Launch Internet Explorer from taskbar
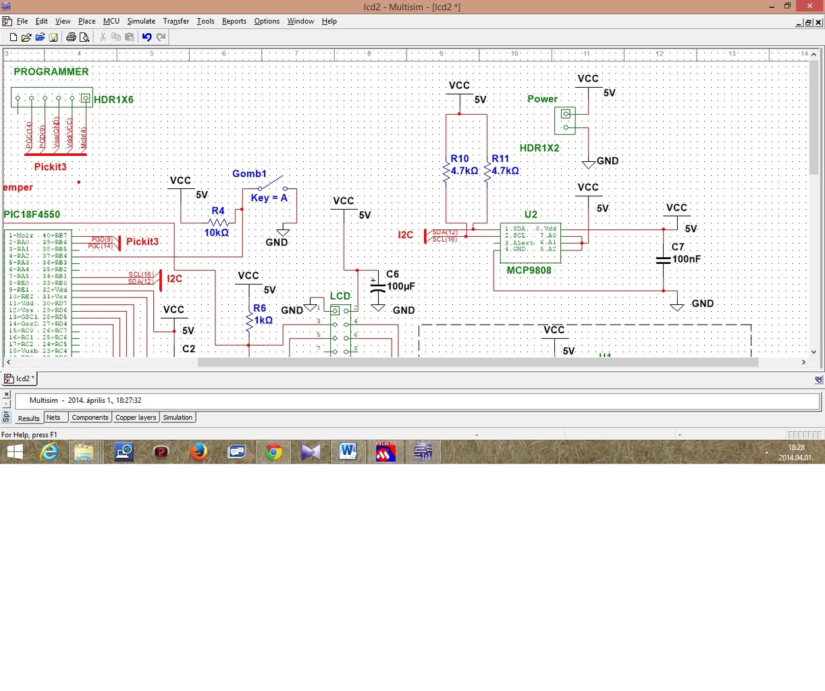The height and width of the screenshot is (691, 825). pyautogui.click(x=49, y=452)
